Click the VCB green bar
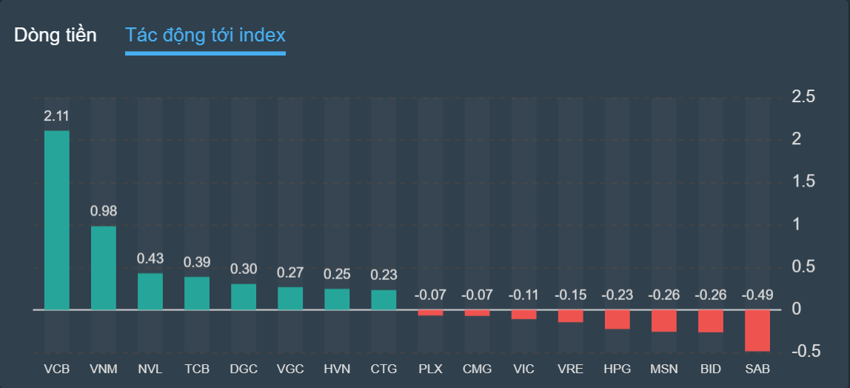Image resolution: width=850 pixels, height=388 pixels. (x=57, y=220)
